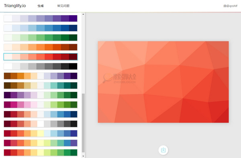Select the spectral rainbow palette
Image resolution: width=241 pixels, height=158 pixels.
point(41,143)
